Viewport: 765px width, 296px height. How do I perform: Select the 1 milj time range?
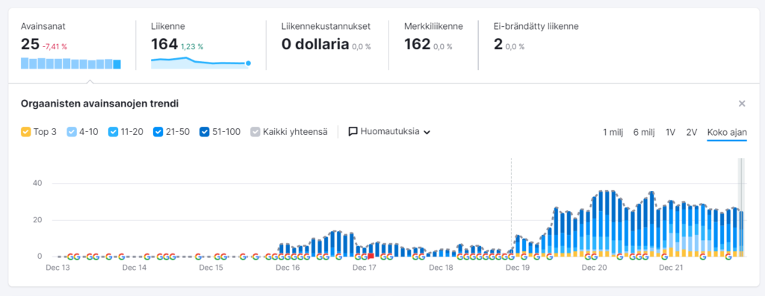coord(613,132)
